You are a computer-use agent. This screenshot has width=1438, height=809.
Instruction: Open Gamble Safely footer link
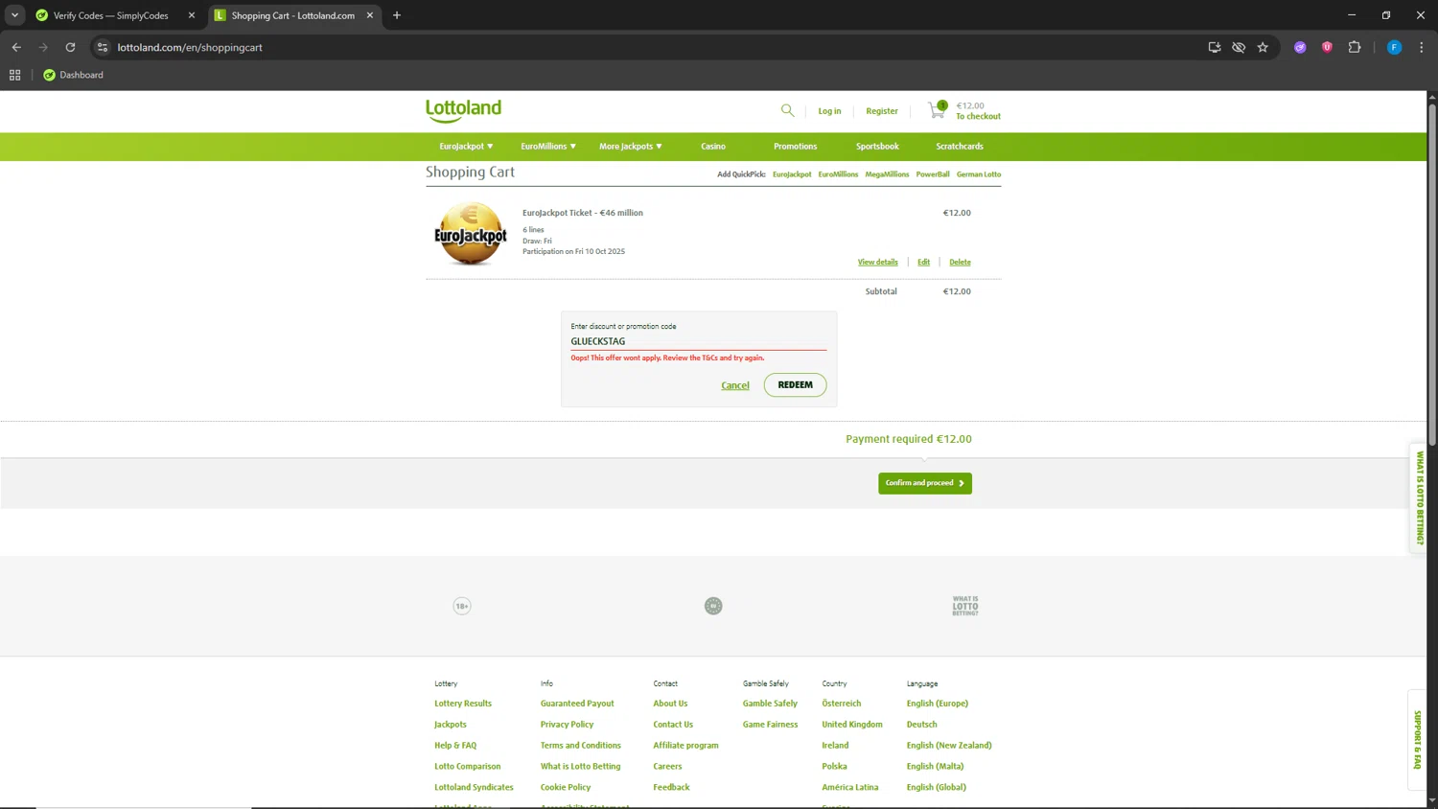point(770,704)
